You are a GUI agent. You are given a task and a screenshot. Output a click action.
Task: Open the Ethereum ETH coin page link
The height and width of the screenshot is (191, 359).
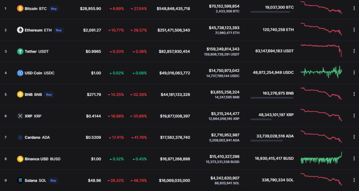click(38, 30)
